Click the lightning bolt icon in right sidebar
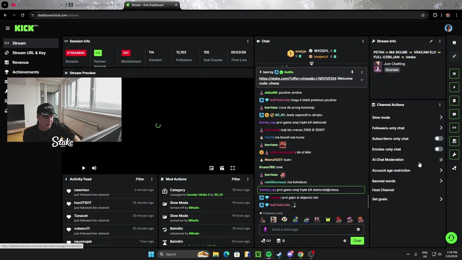The height and width of the screenshot is (260, 462). click(x=454, y=87)
